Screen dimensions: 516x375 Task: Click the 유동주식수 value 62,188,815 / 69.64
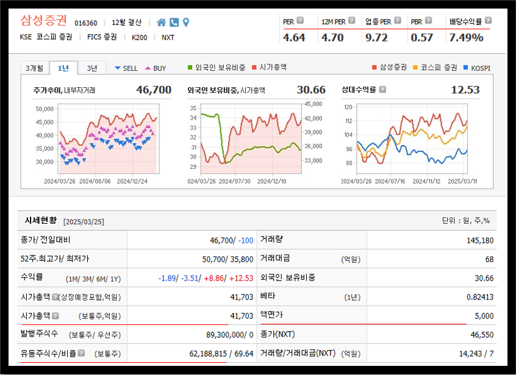pyautogui.click(x=221, y=354)
